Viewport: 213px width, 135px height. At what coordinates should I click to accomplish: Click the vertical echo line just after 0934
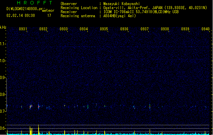pyautogui.click(x=88, y=107)
